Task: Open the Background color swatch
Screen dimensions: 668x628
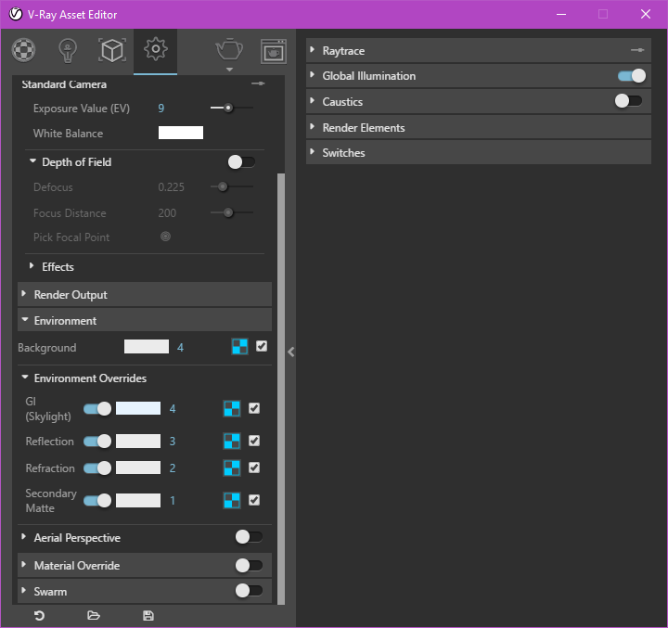Action: pos(147,346)
